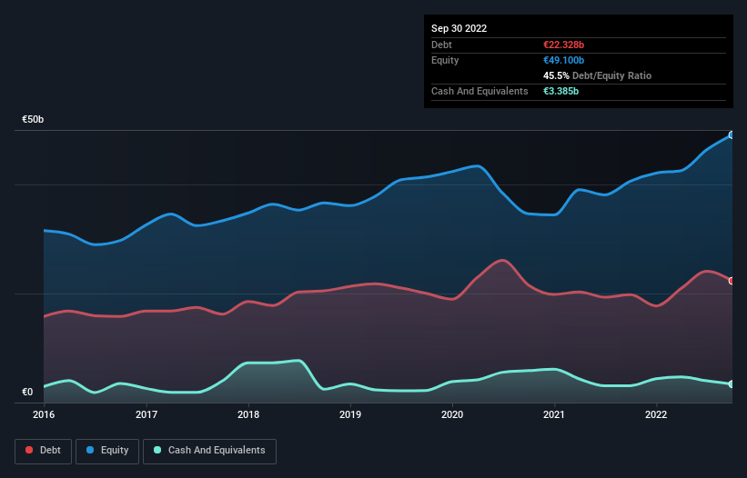The image size is (747, 478).
Task: Select the 2017 axis label
Action: 146,414
